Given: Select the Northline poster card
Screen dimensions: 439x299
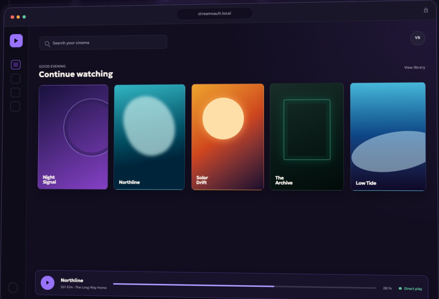Looking at the screenshot, I should (x=149, y=137).
